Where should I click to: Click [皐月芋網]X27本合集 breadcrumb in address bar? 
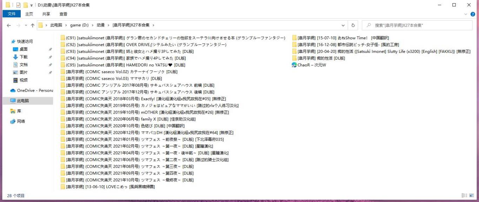(131, 25)
